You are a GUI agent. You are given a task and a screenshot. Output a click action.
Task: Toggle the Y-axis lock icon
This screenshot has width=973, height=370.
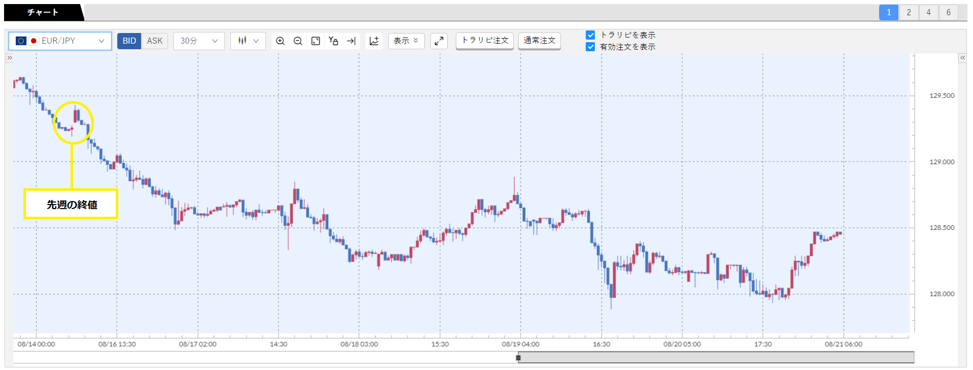click(333, 41)
